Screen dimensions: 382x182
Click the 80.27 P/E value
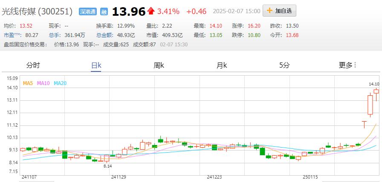coord(32,35)
